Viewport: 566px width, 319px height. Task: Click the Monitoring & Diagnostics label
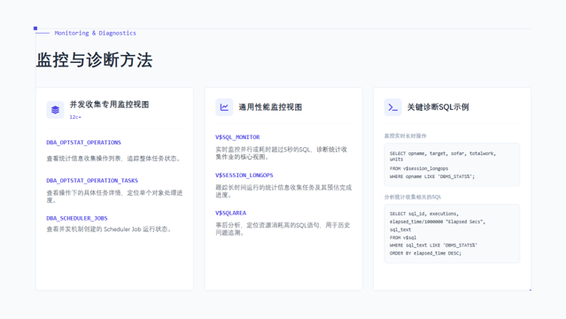(96, 33)
